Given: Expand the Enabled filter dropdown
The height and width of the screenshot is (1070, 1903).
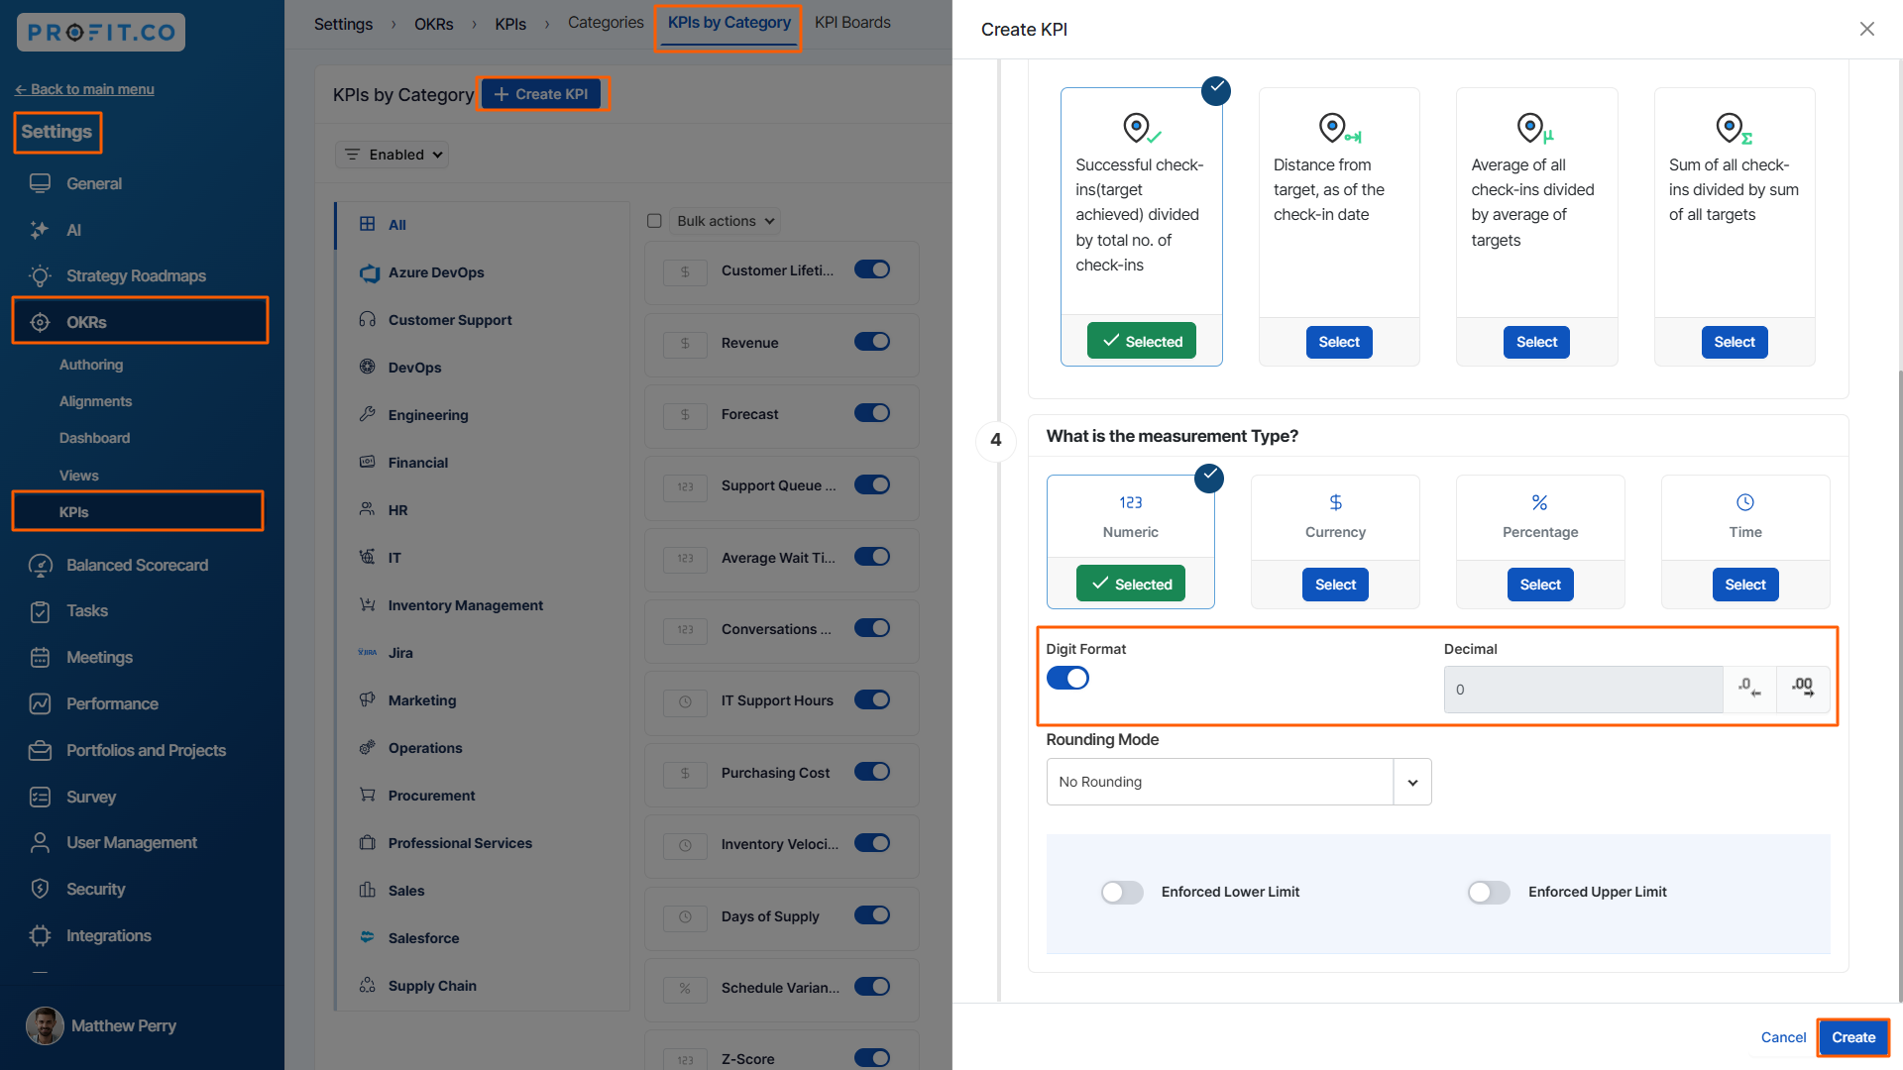Looking at the screenshot, I should [x=392, y=155].
